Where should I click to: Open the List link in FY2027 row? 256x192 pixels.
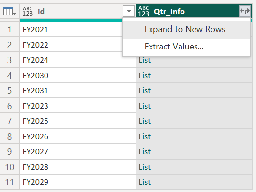145,152
